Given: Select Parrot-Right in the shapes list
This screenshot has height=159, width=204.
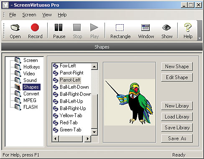Looking at the screenshot, I should tap(71, 73).
